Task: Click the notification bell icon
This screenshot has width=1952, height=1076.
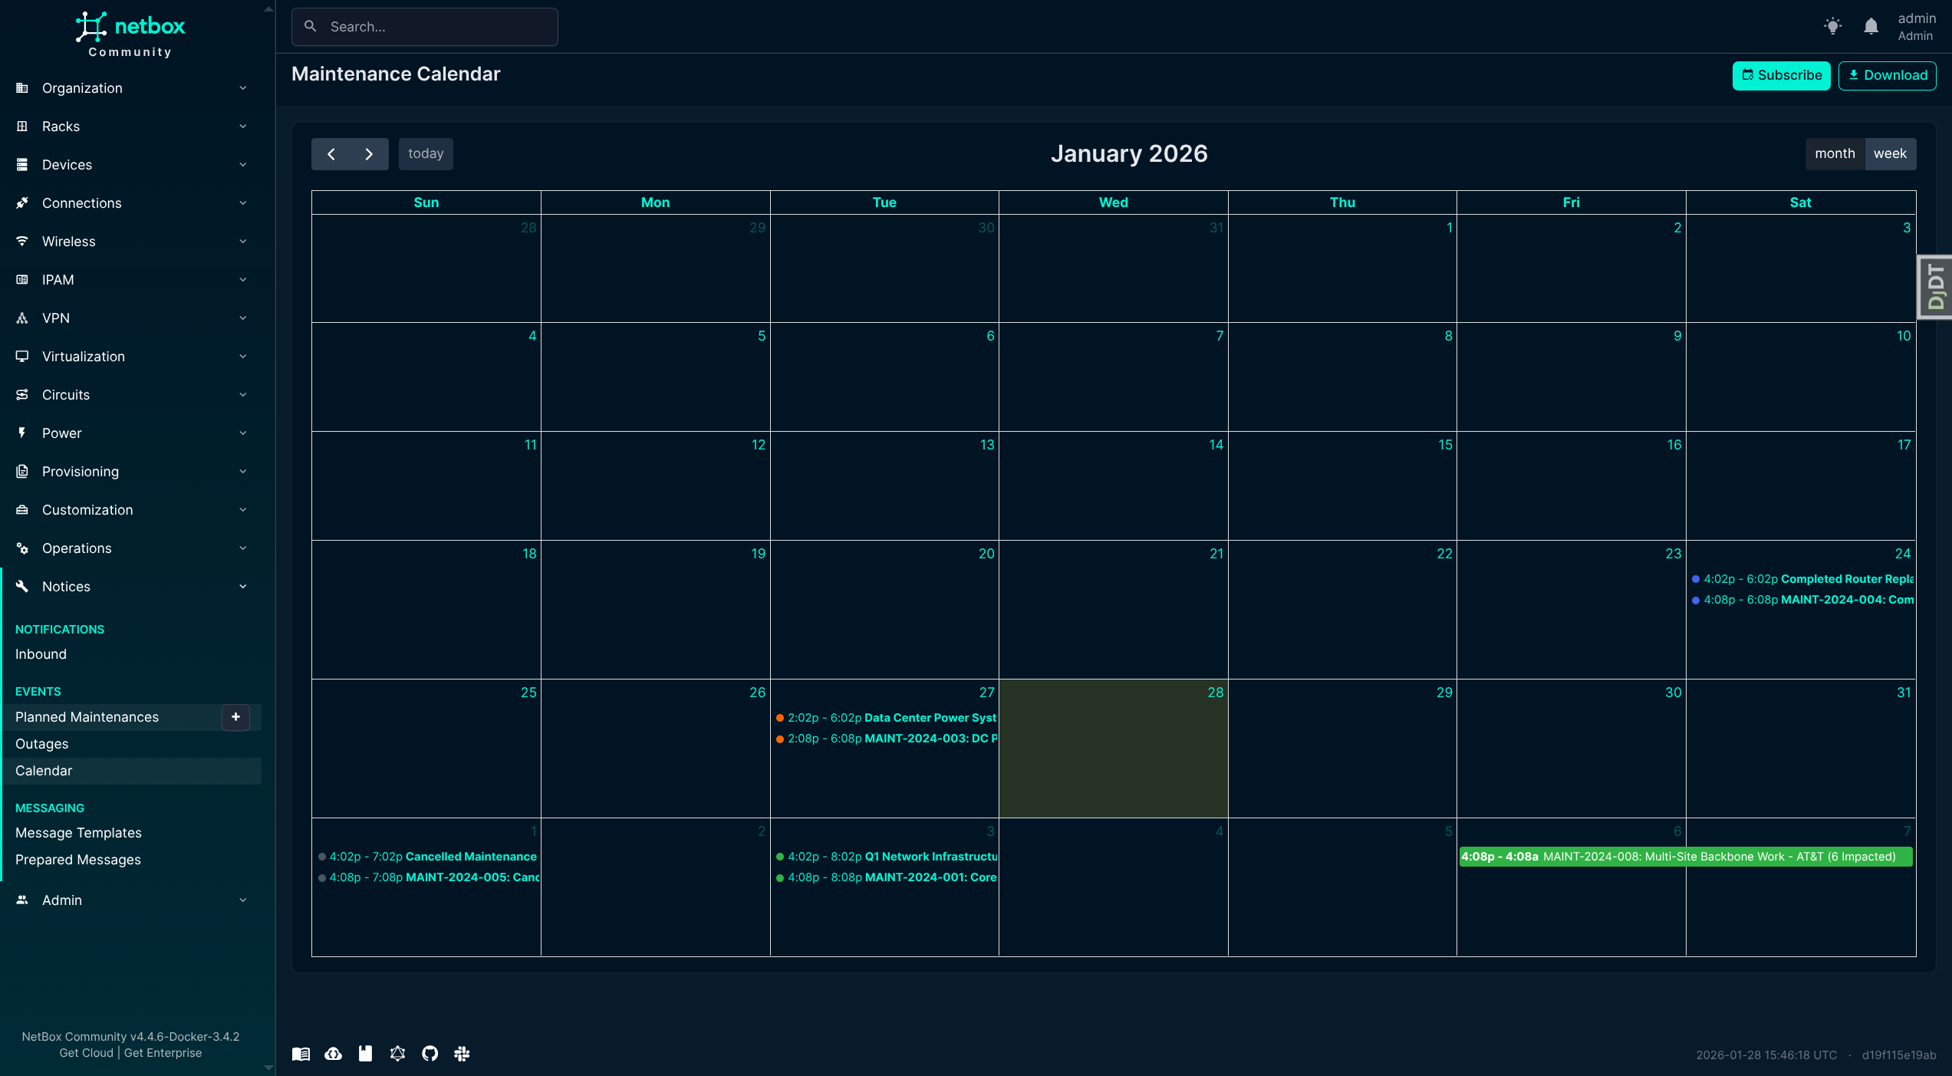Action: pyautogui.click(x=1870, y=25)
